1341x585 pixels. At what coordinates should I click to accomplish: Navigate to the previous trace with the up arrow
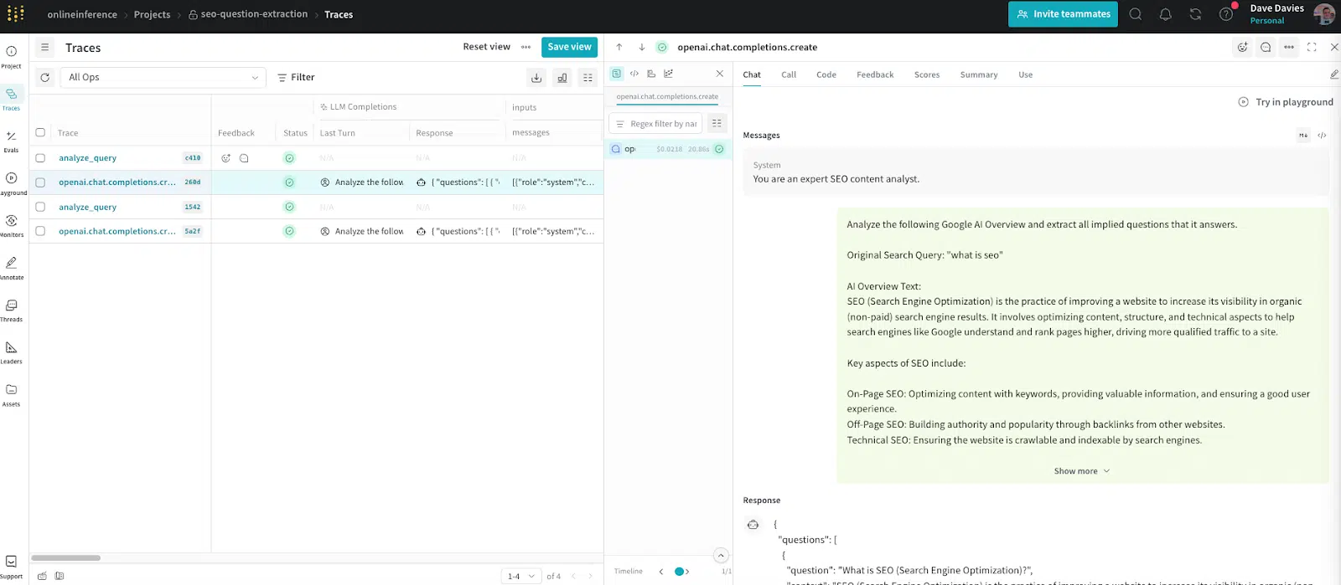click(x=619, y=48)
